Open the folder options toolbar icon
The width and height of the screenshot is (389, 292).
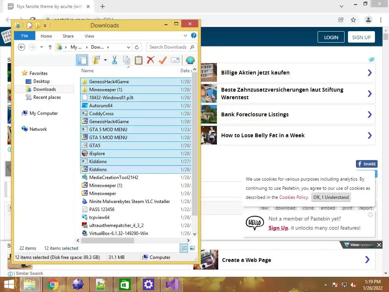point(96,60)
